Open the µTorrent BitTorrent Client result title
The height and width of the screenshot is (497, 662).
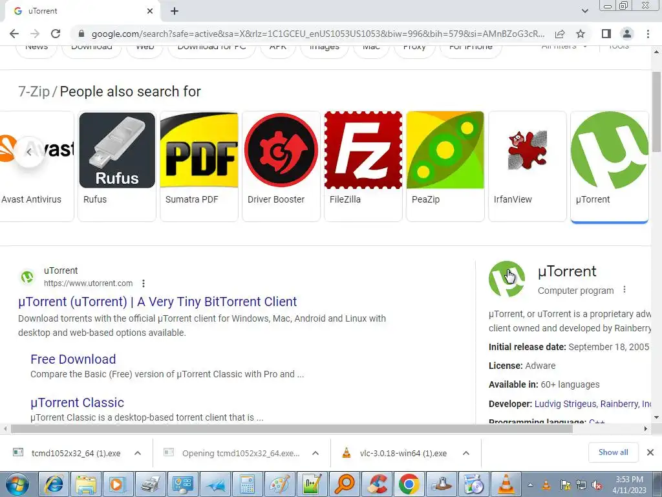[x=158, y=302]
